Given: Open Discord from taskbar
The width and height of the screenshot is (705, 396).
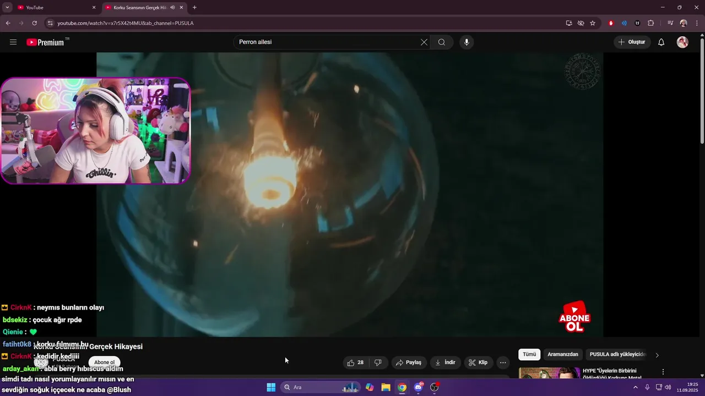Looking at the screenshot, I should tap(419, 387).
